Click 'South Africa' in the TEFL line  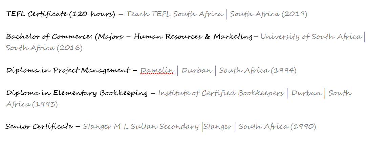255,15
